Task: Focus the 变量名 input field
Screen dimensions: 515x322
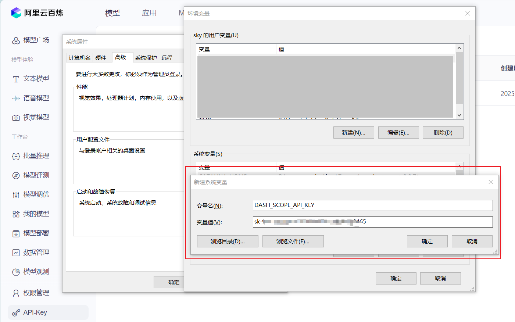Action: point(373,205)
